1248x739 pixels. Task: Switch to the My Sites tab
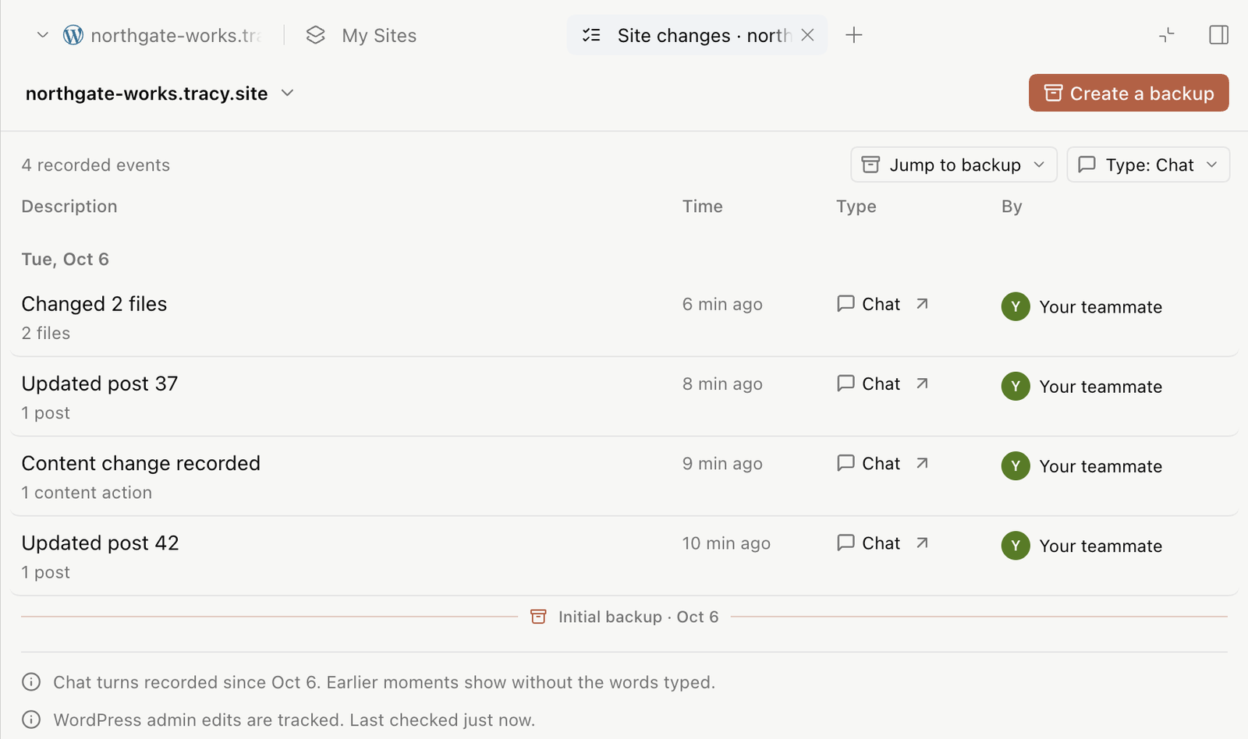coord(361,35)
